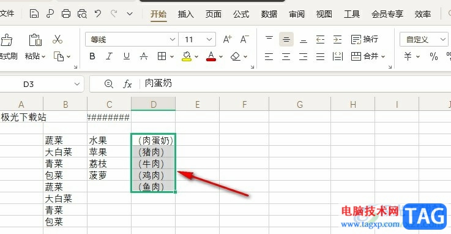Viewport: 451px width, 234px height.
Task: Click the Format Painter brush icon
Action: click(x=6, y=40)
